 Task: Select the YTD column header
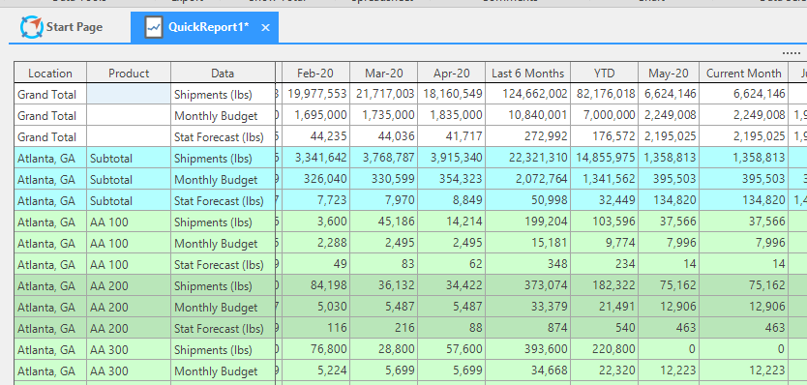[x=604, y=74]
